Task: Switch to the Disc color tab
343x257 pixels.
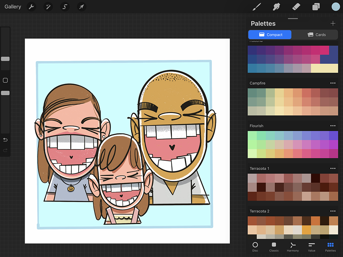Action: coord(255,247)
